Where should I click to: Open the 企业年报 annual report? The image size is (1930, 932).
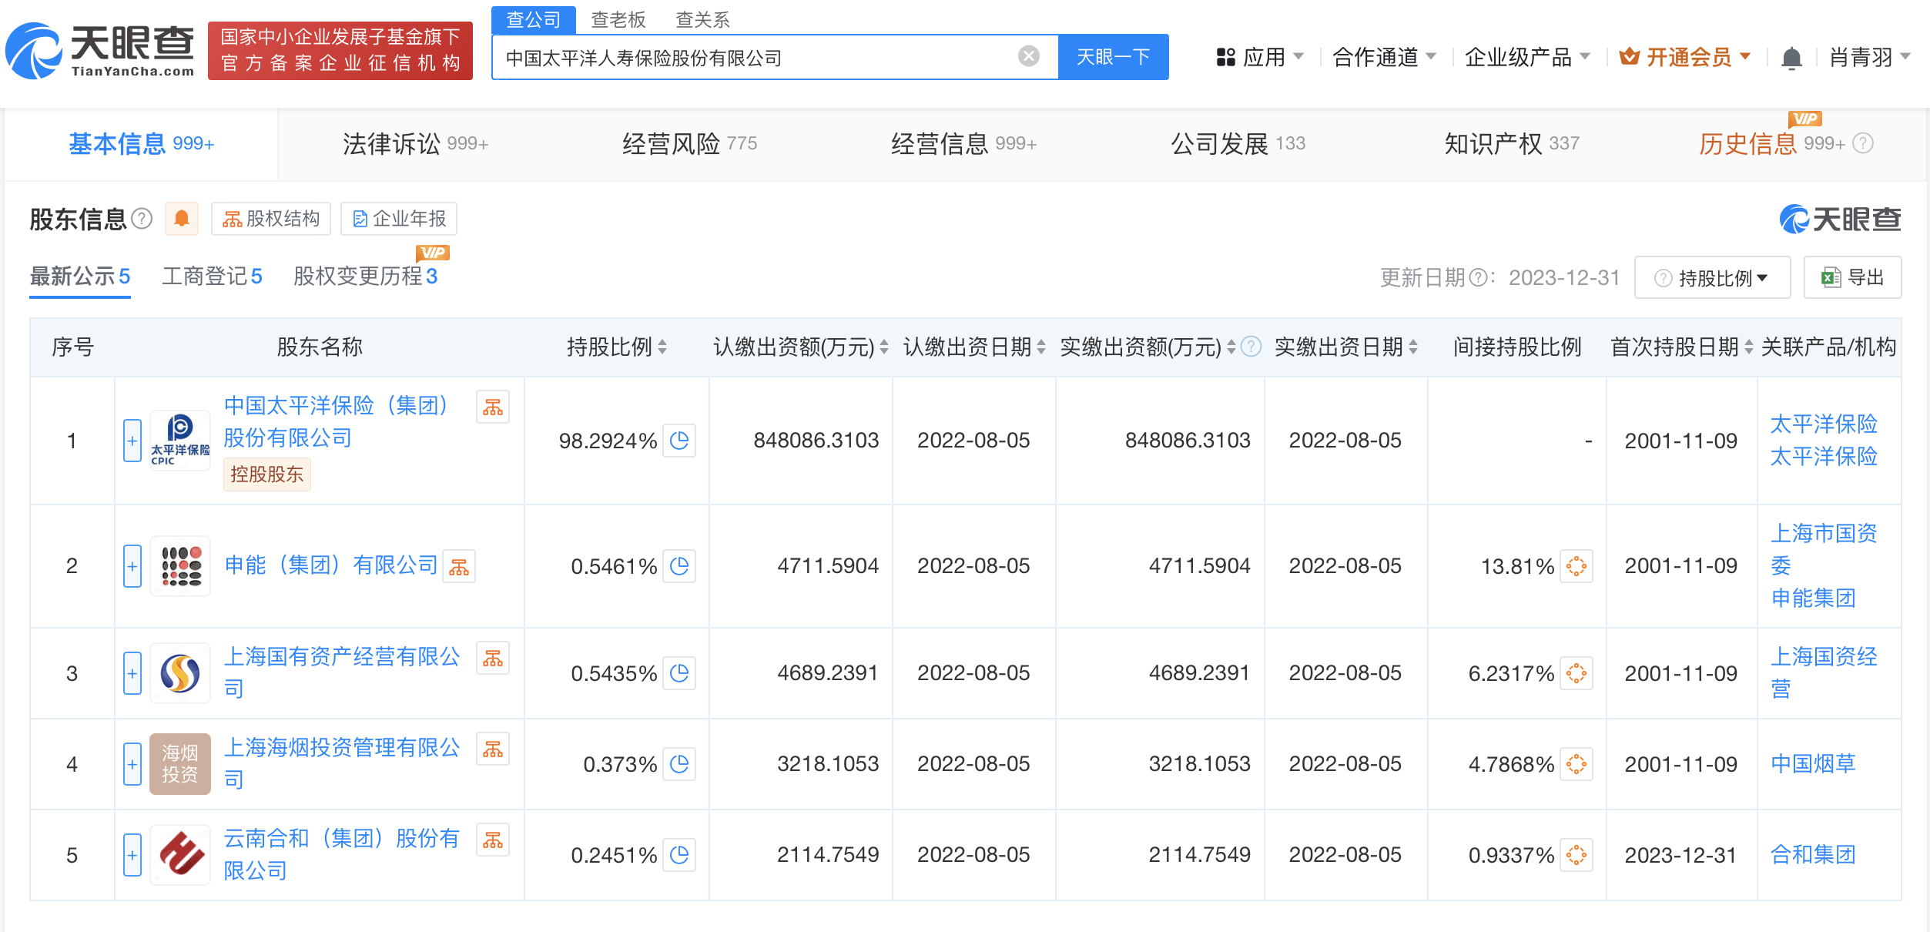point(398,219)
